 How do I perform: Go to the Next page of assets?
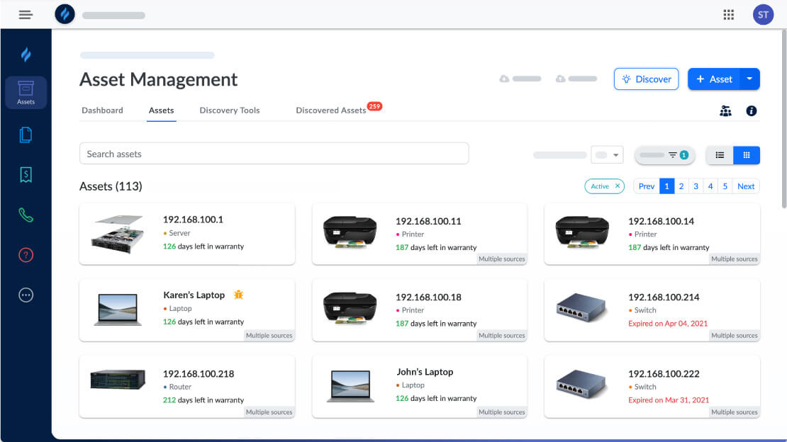pos(746,186)
